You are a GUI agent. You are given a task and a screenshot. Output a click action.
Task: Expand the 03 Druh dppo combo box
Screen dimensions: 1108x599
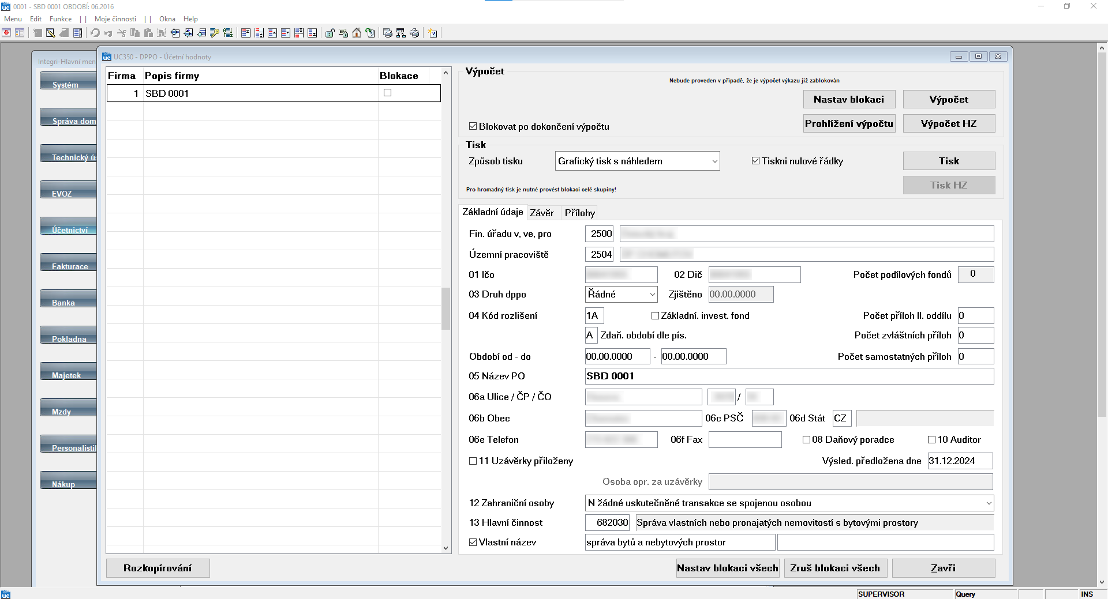622,294
